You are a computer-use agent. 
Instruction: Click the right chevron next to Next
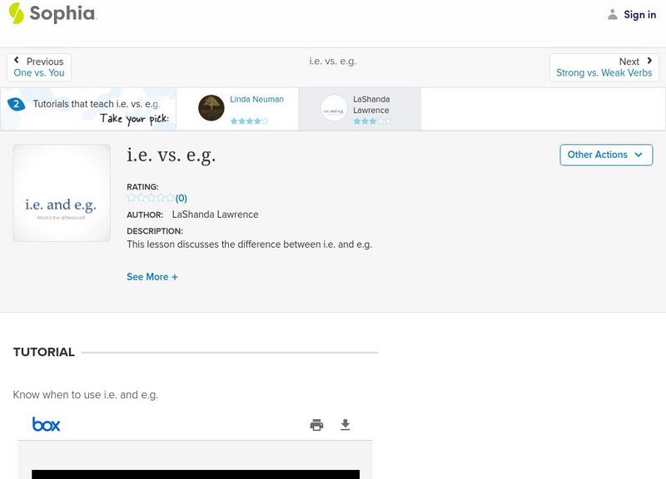(x=649, y=61)
